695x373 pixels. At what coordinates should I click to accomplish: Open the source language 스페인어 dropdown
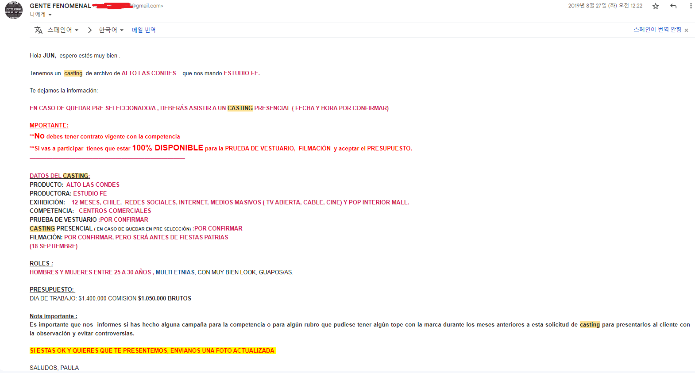(63, 30)
